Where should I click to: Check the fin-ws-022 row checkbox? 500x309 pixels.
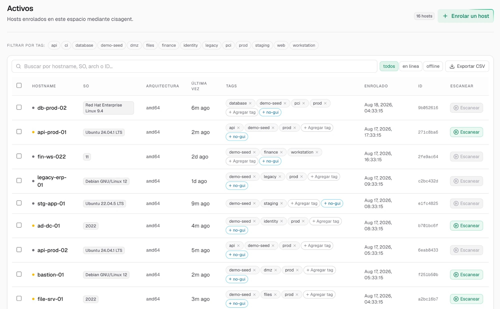pyautogui.click(x=19, y=156)
